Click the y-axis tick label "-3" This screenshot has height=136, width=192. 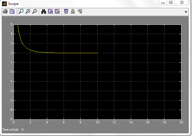[x=11, y=100]
